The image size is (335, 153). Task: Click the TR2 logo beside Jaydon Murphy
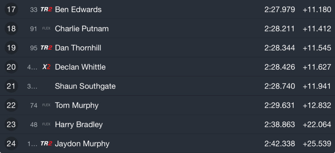46,144
